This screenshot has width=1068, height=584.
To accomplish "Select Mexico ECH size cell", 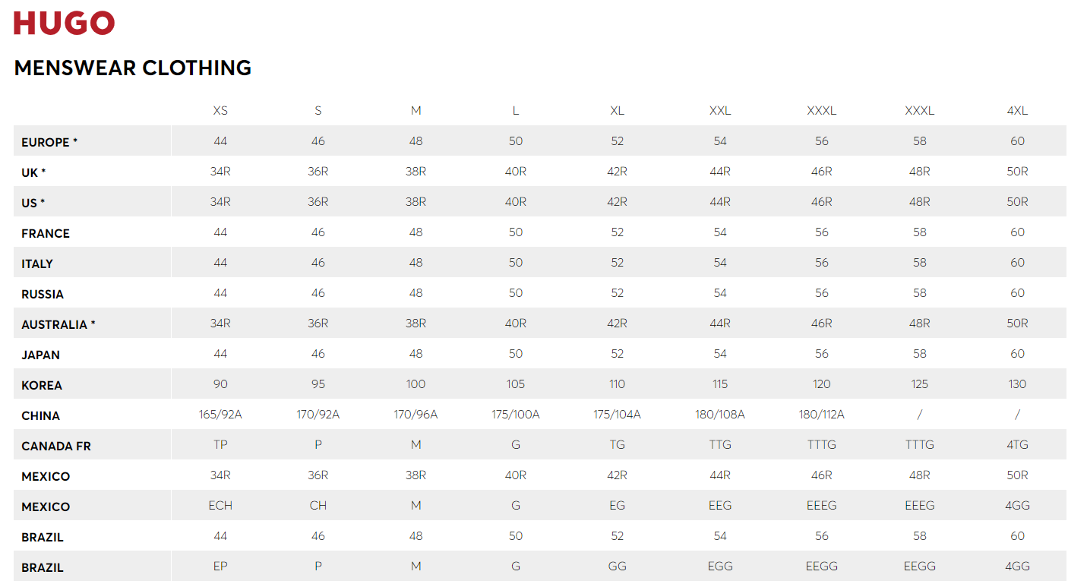I will click(220, 506).
